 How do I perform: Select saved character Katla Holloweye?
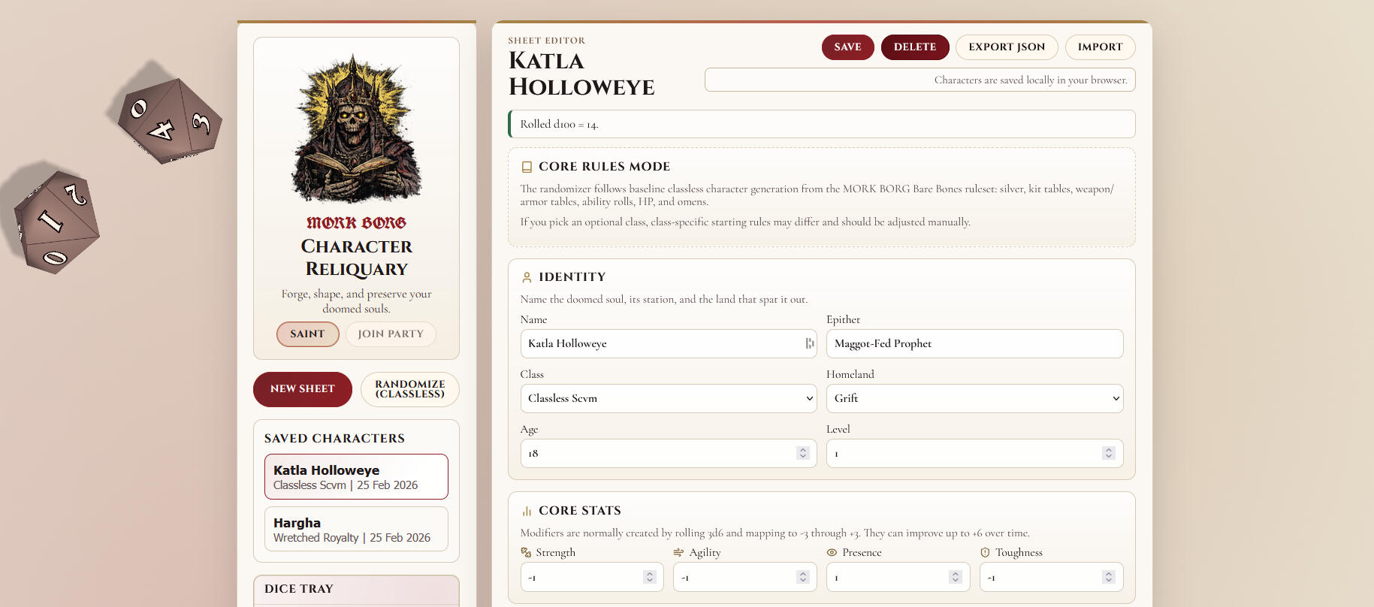click(x=356, y=476)
